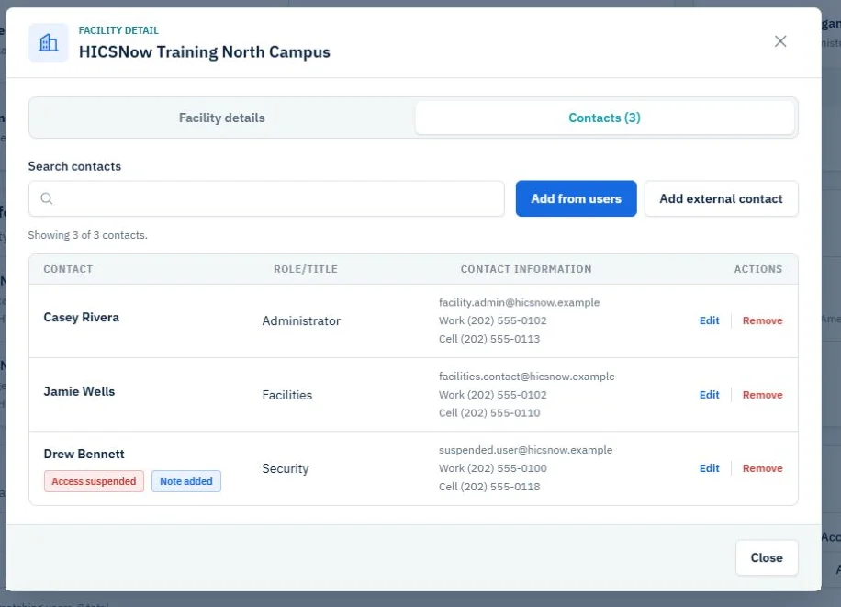Image resolution: width=841 pixels, height=607 pixels.
Task: Click Add external contact button
Action: tap(721, 198)
